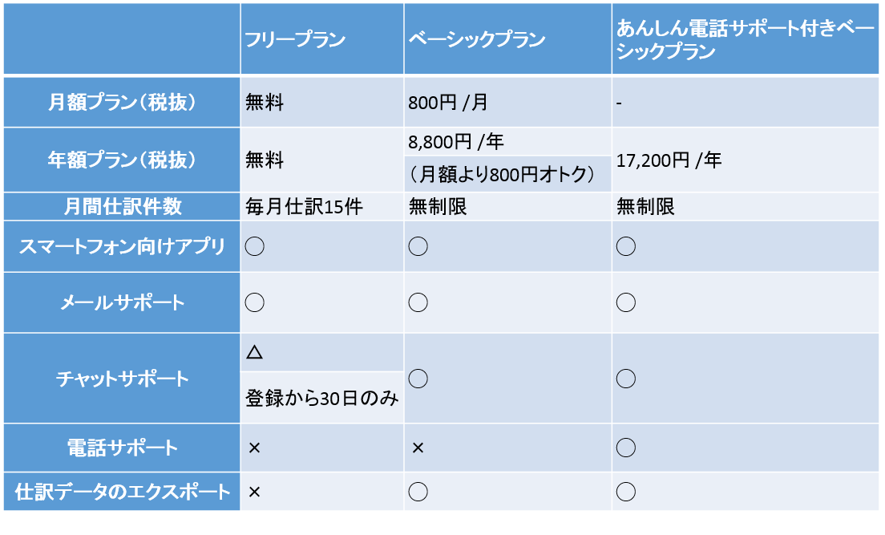The width and height of the screenshot is (885, 535).
Task: Click the ベーシックプラン column header
Action: click(x=477, y=39)
